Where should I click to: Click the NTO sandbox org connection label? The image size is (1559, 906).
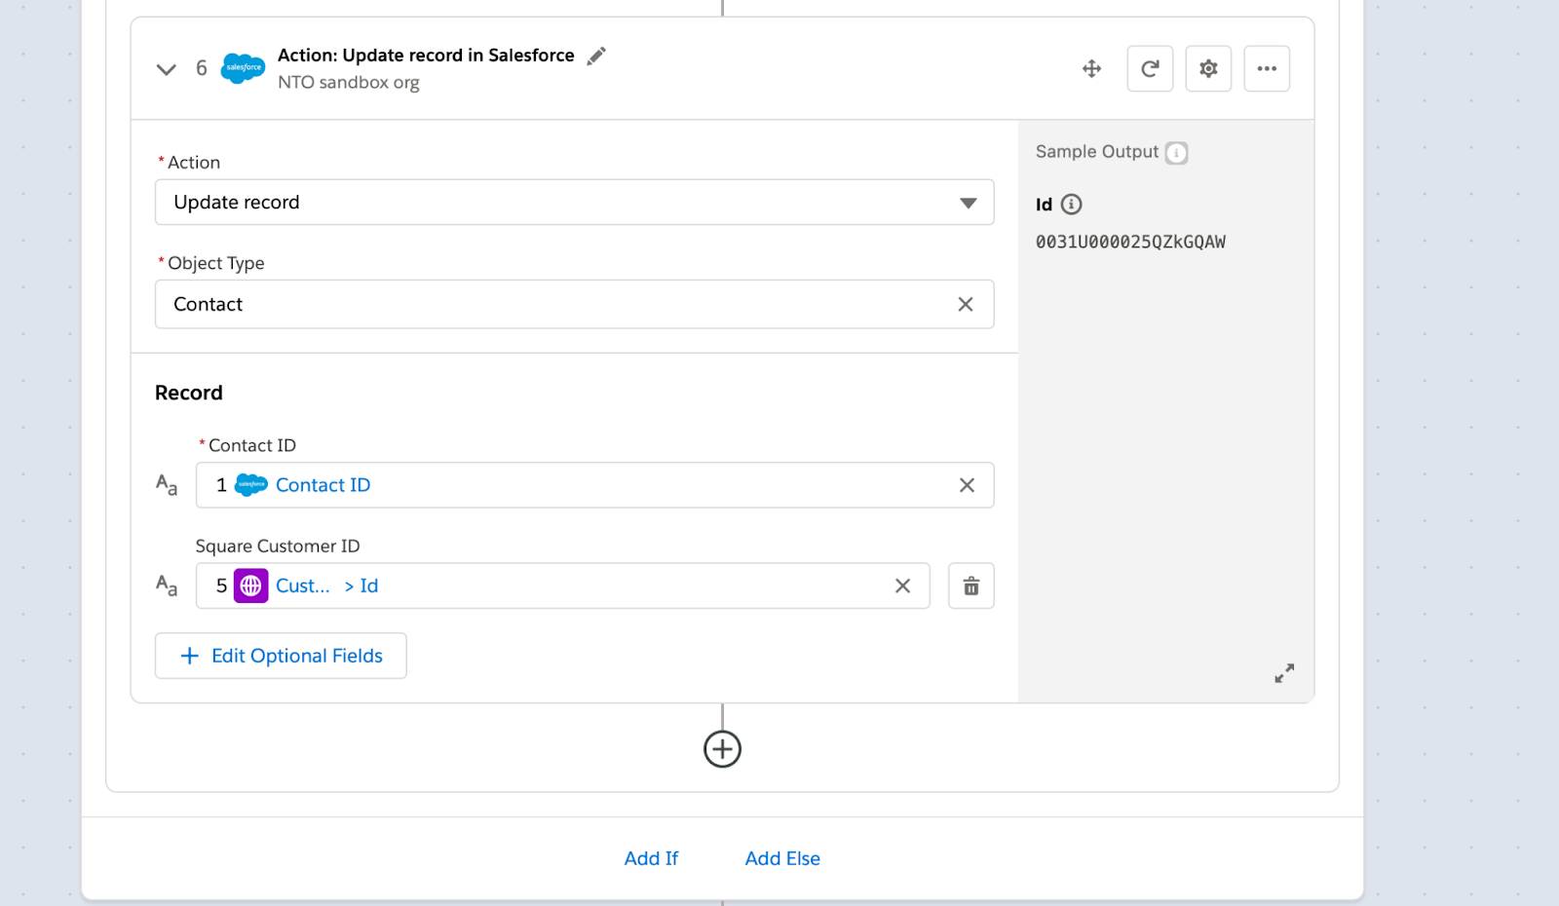[x=349, y=83]
